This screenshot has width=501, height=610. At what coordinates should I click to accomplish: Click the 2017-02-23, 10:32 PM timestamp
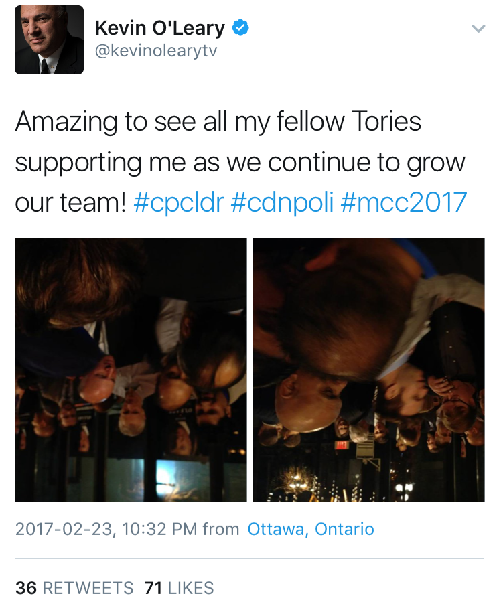[x=106, y=529]
